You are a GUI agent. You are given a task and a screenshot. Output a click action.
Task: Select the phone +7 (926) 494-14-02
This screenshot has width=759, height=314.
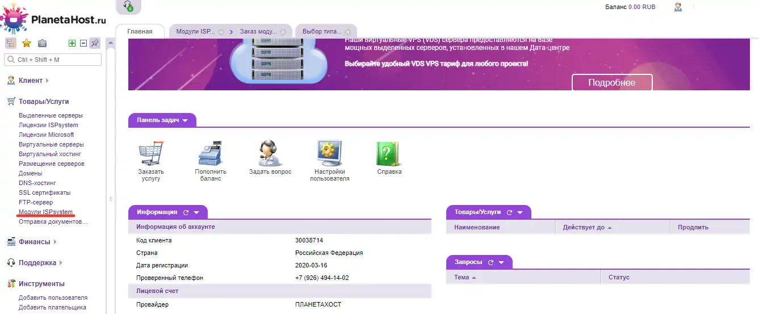click(x=322, y=278)
